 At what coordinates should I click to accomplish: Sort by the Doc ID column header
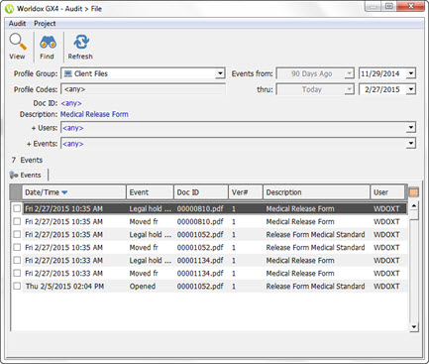tap(201, 192)
